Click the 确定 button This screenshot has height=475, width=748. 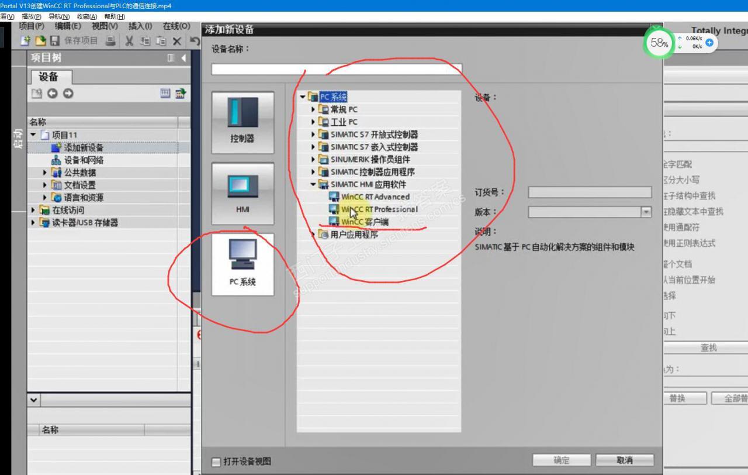pyautogui.click(x=562, y=460)
